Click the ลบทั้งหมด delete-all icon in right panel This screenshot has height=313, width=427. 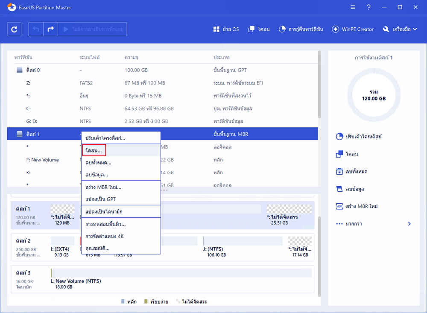pos(339,171)
